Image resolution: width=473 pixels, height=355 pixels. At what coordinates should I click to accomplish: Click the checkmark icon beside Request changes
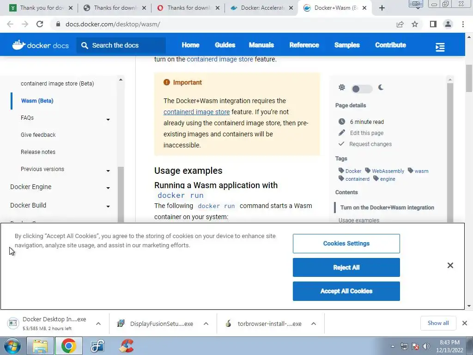coord(341,144)
